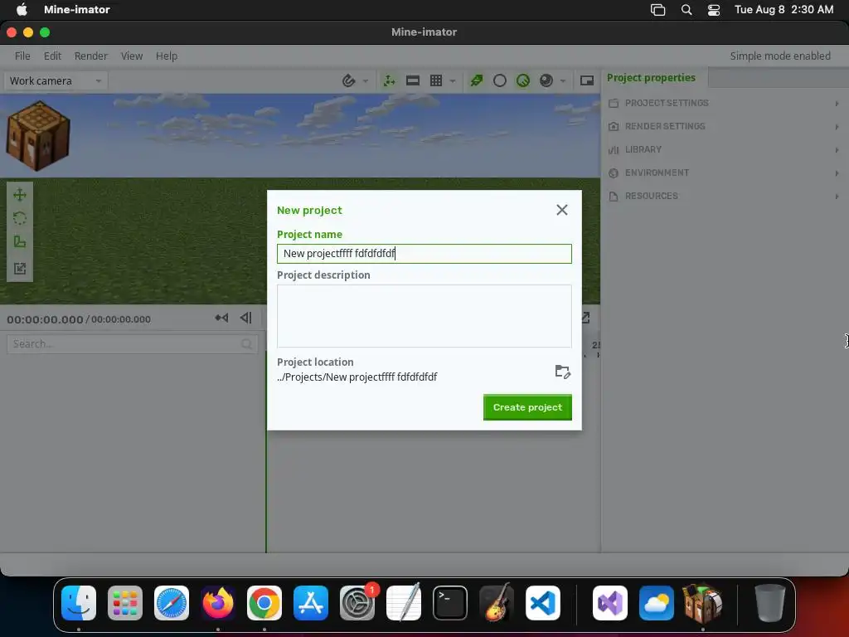849x637 pixels.
Task: Select the green lit shading mode icon
Action: [523, 80]
